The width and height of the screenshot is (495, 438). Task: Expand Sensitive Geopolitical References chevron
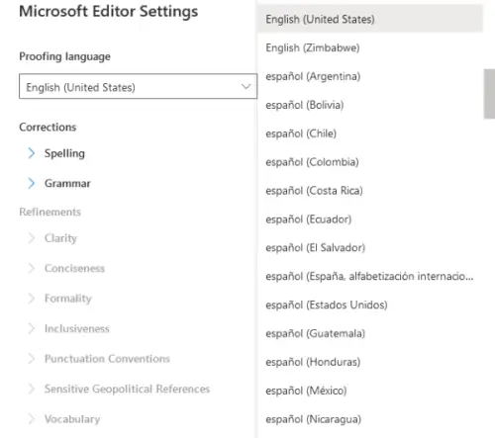pos(32,389)
